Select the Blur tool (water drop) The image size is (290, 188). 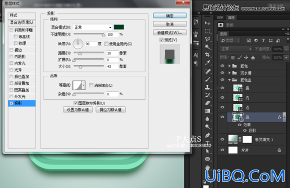click(207, 119)
